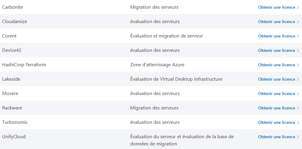
Task: Open the Obtenir une licence link for Corent
Action: click(x=279, y=36)
